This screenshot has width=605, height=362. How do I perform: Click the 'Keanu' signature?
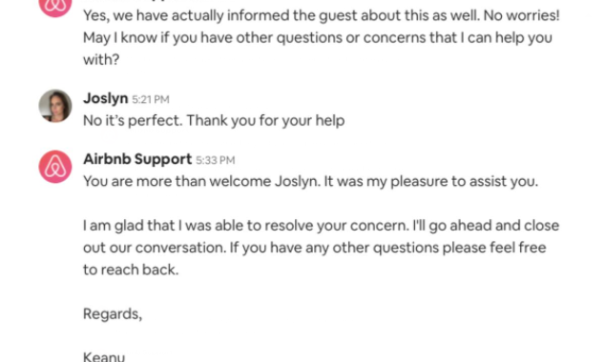coord(104,356)
